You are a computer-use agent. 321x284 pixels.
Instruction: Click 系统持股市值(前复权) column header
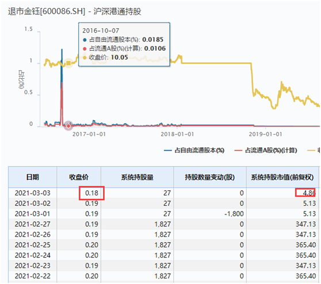pos(282,177)
